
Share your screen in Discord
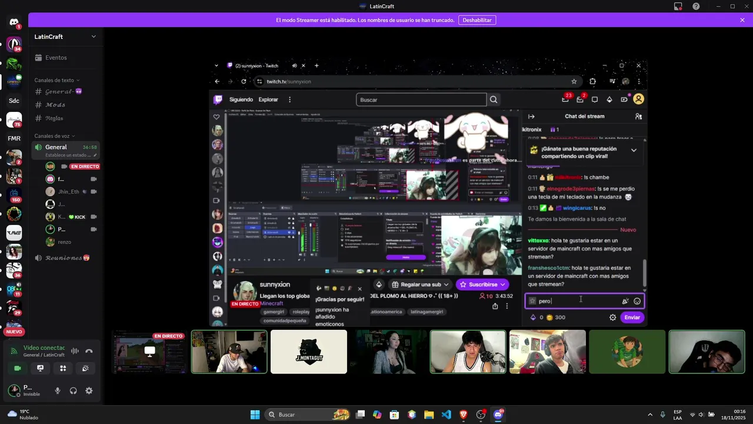40,368
